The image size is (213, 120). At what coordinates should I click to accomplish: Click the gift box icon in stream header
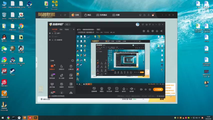point(144,31)
